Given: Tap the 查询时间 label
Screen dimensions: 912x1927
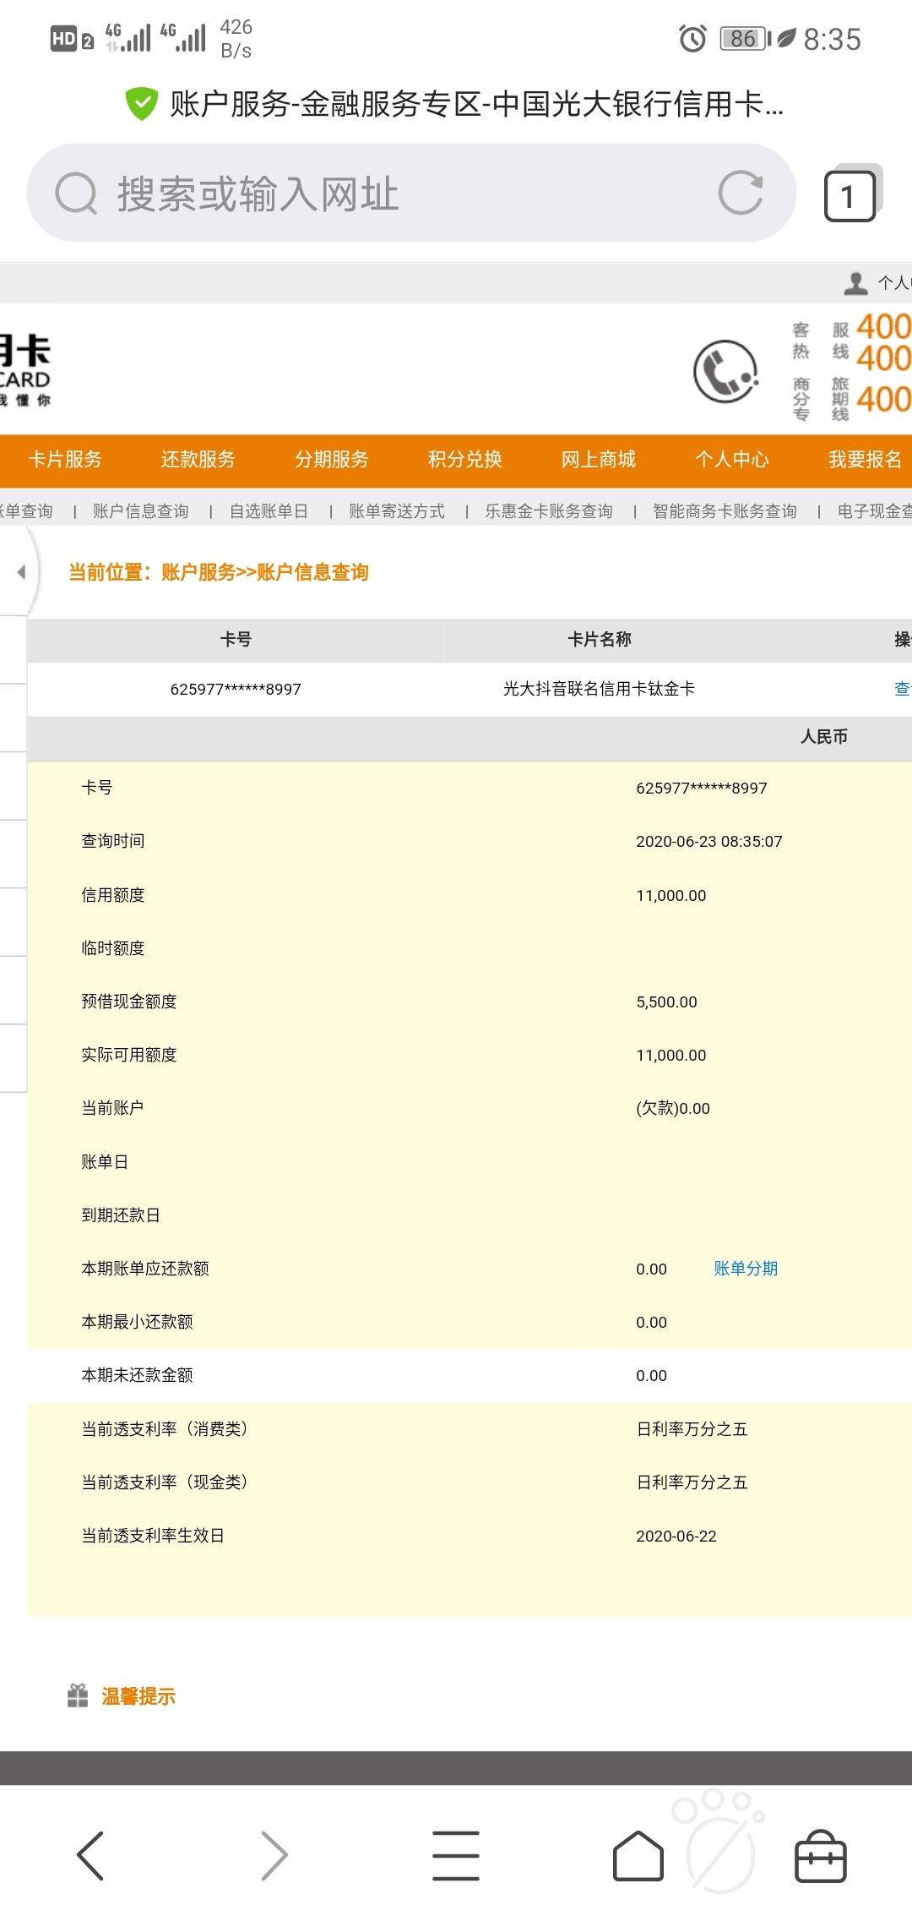Looking at the screenshot, I should click(113, 841).
